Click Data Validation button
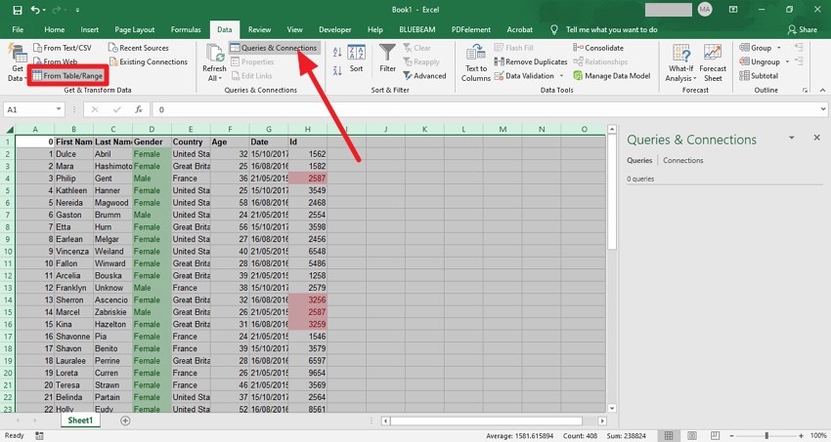 524,75
